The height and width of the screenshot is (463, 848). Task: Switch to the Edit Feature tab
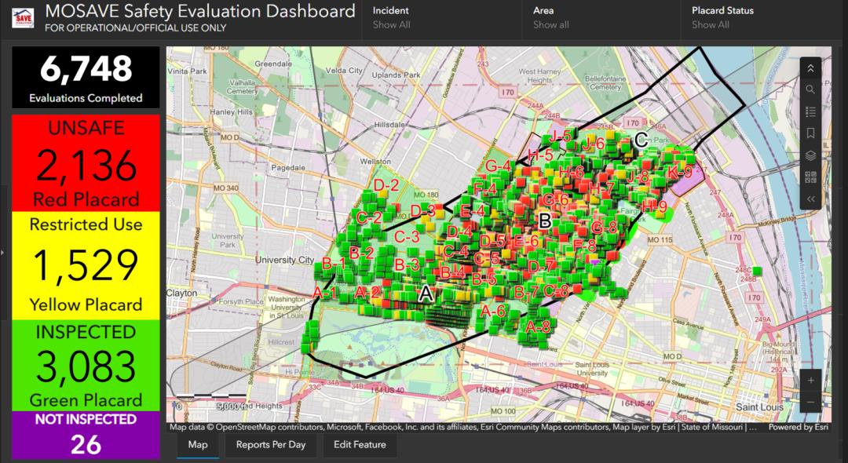coord(360,445)
